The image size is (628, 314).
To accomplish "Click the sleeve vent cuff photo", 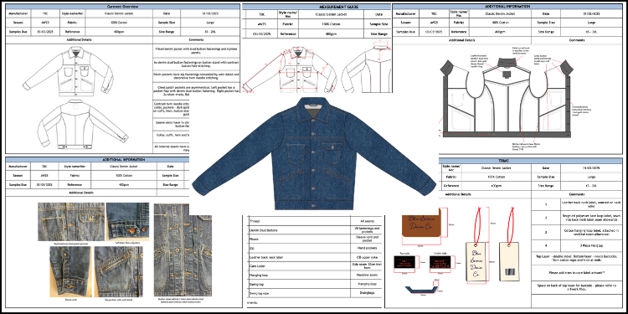I will coord(70,271).
